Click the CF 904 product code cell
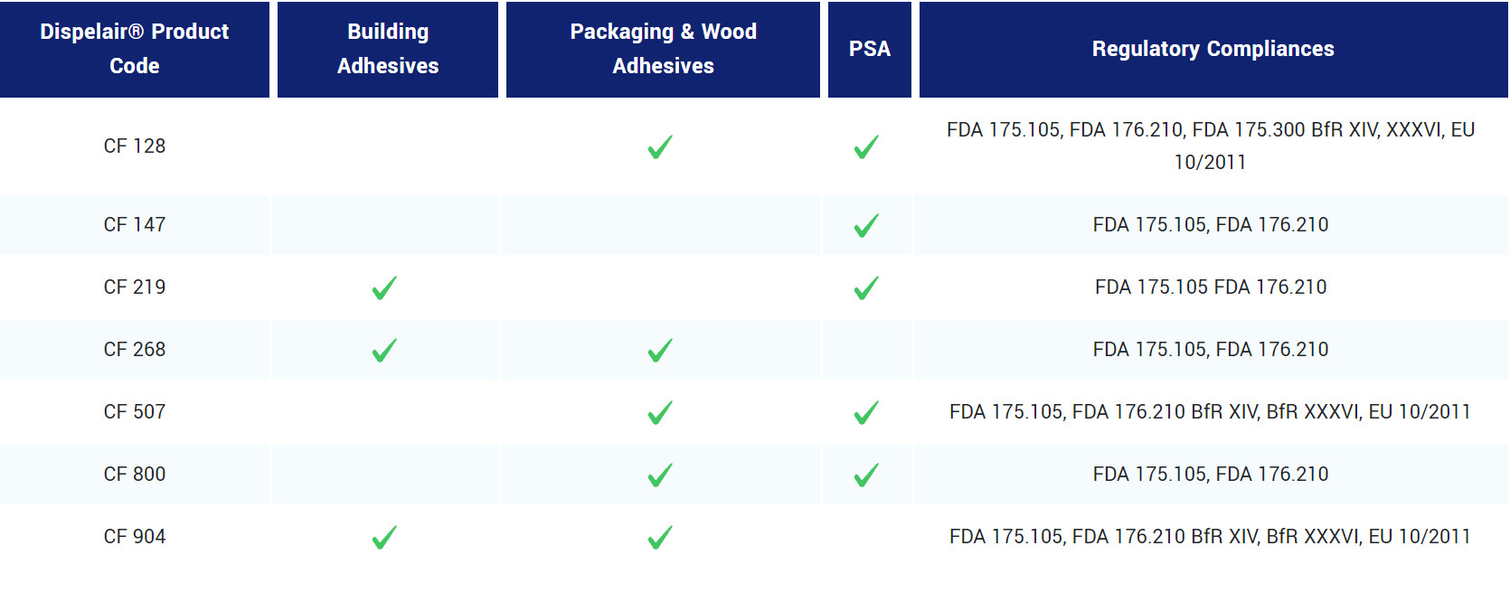 [x=135, y=537]
